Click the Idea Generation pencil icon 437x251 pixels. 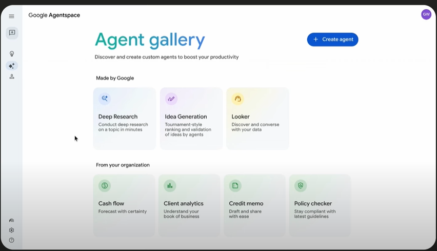[171, 99]
